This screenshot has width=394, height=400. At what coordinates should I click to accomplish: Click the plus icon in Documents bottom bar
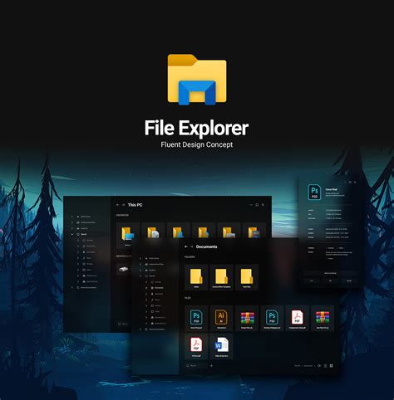(x=211, y=366)
